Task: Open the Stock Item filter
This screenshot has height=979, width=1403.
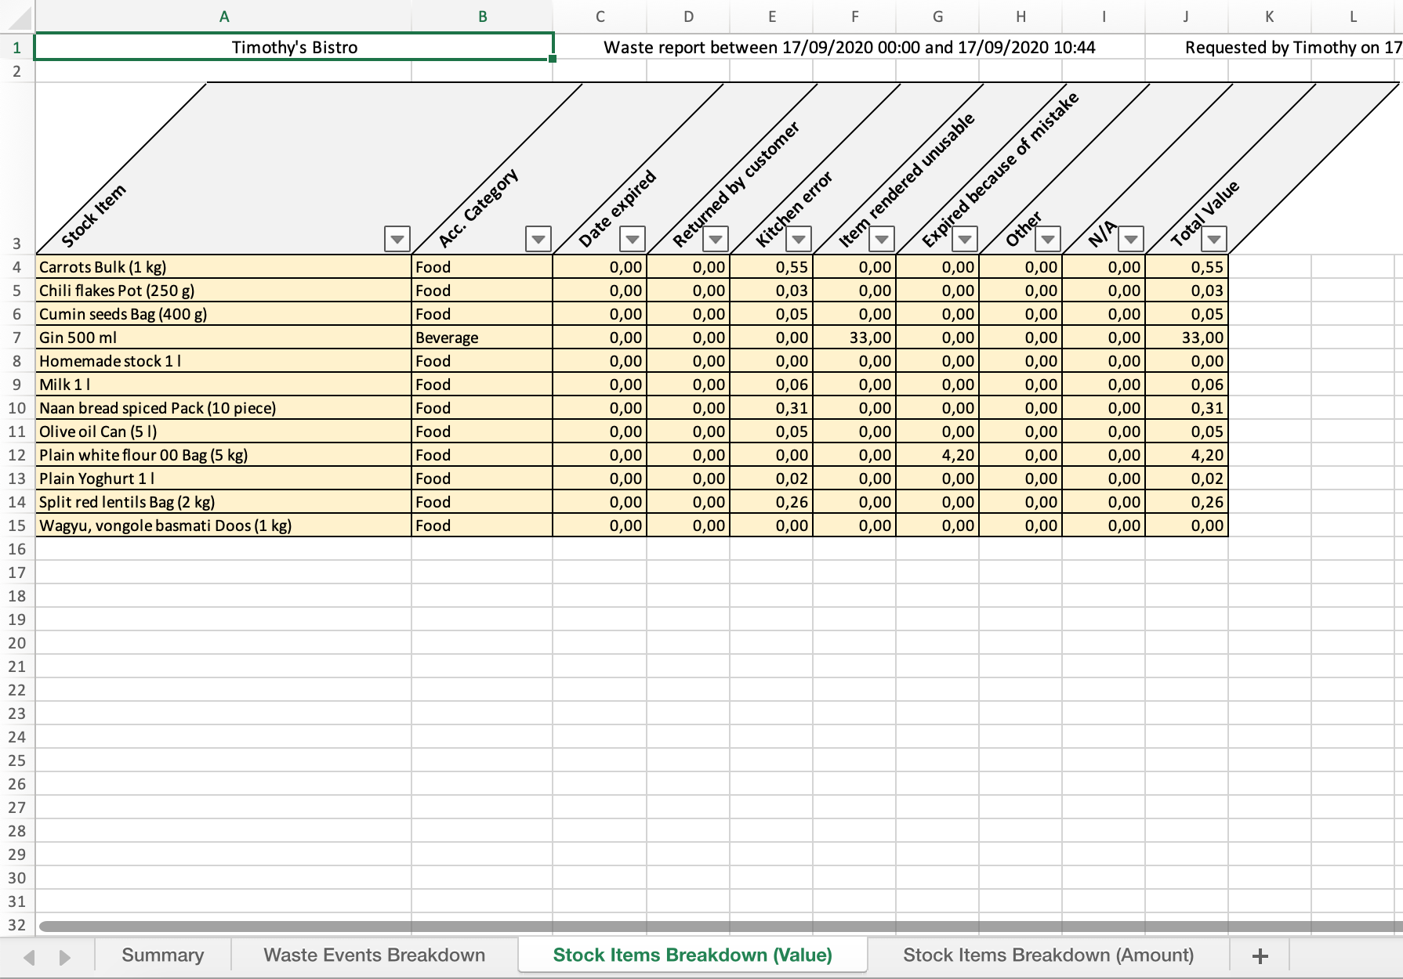Action: [396, 239]
